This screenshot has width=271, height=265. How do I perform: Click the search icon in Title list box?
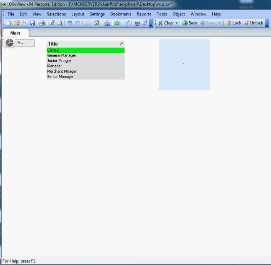[122, 44]
